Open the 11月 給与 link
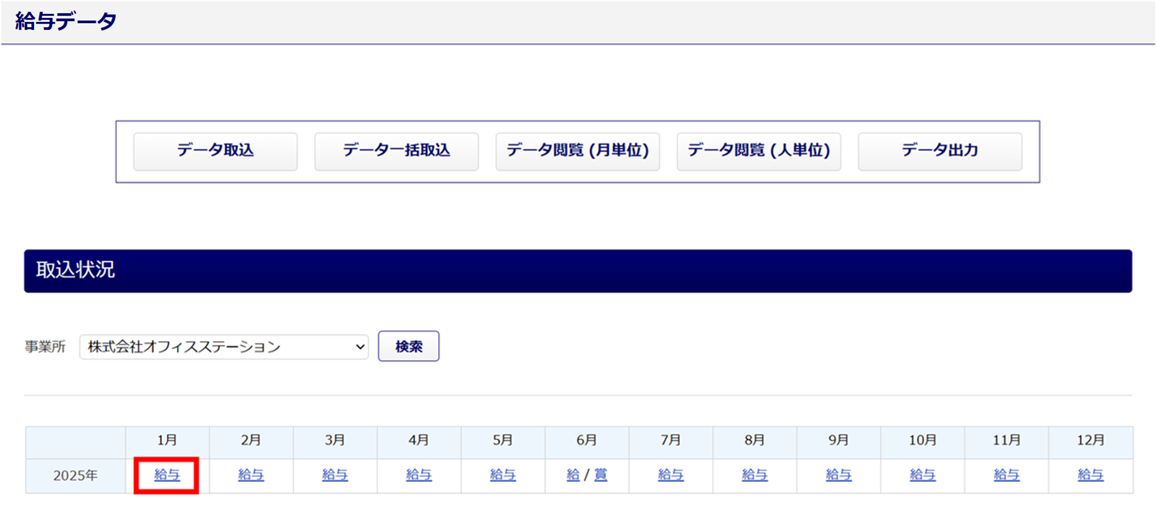Screen dimensions: 1157x514 (x=1007, y=475)
